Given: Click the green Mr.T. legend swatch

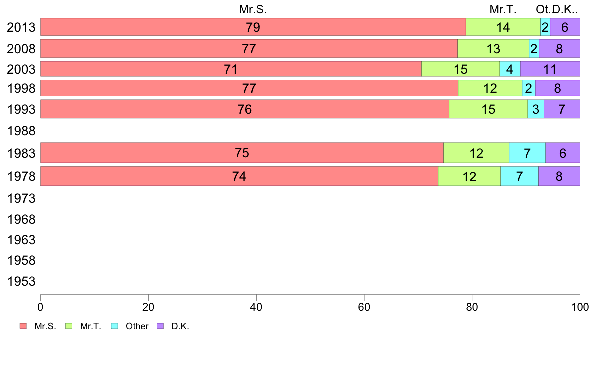Looking at the screenshot, I should 69,326.
